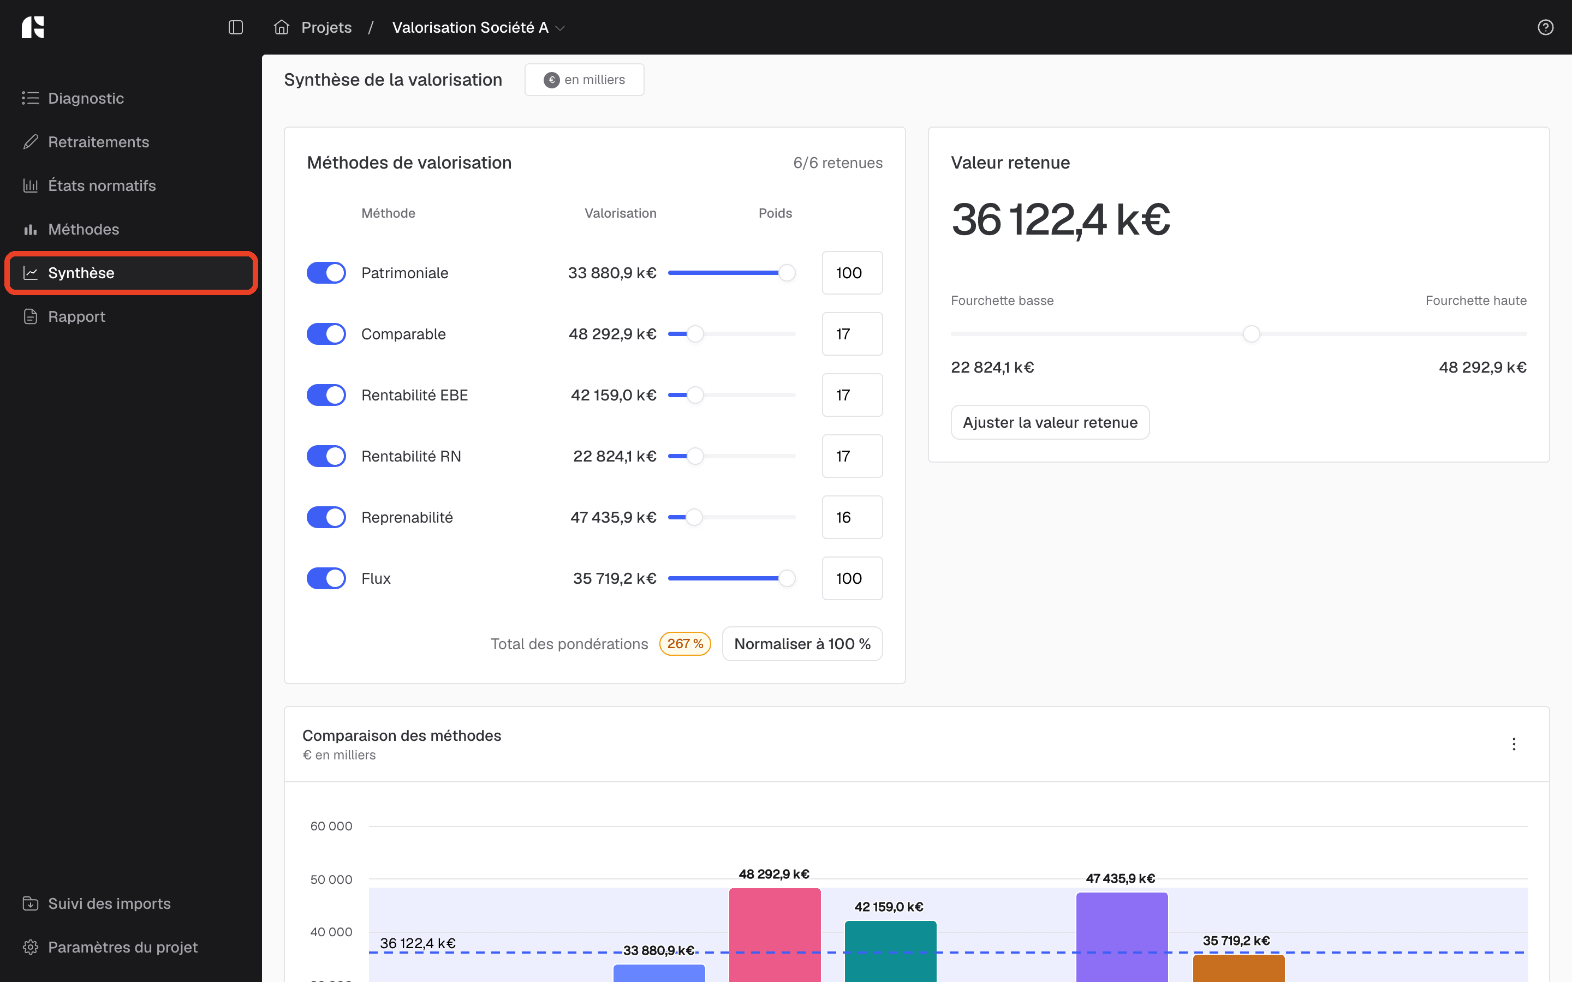Click the purple 47 435,9 k€ chart bar
This screenshot has height=982, width=1572.
tap(1122, 937)
